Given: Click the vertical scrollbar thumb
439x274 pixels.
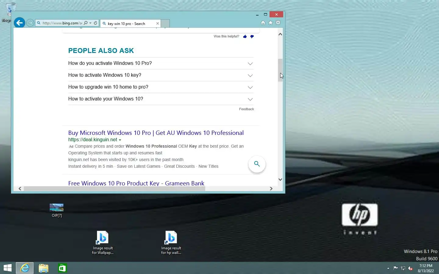Looking at the screenshot, I should (x=280, y=70).
